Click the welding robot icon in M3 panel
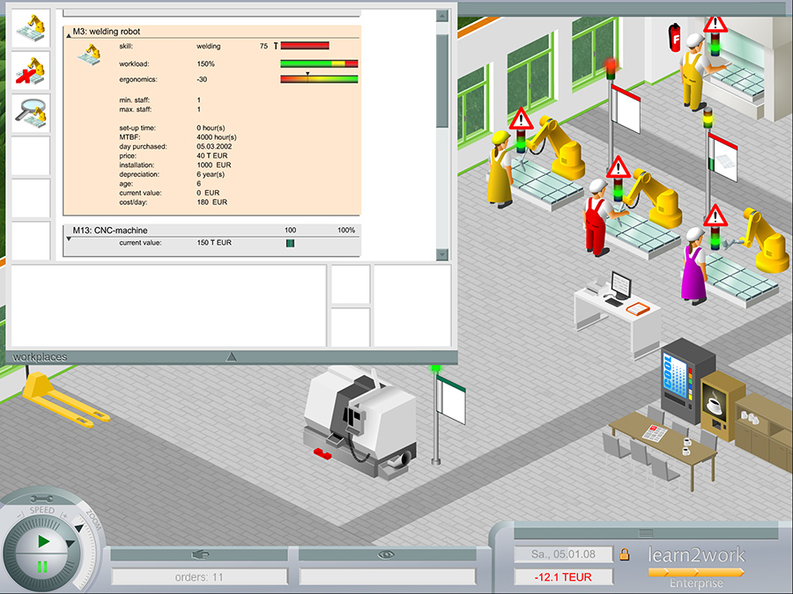 pyautogui.click(x=88, y=53)
